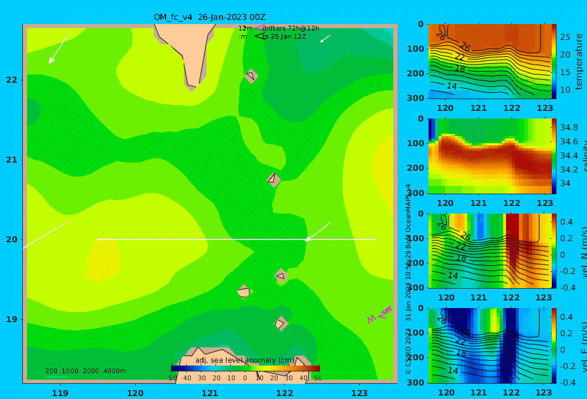Click the latitude label '19' on the main map
This screenshot has width=587, height=399.
pos(12,319)
